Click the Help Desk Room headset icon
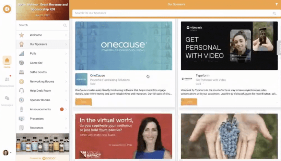 point(21,91)
